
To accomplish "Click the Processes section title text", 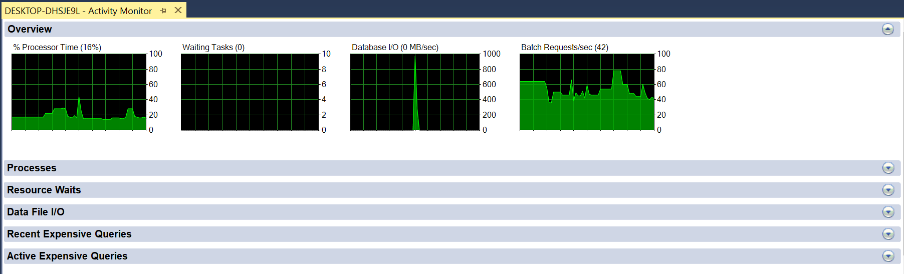I will point(32,168).
